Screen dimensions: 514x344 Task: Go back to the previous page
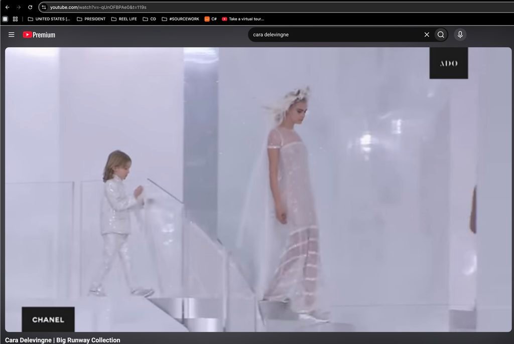pyautogui.click(x=7, y=7)
